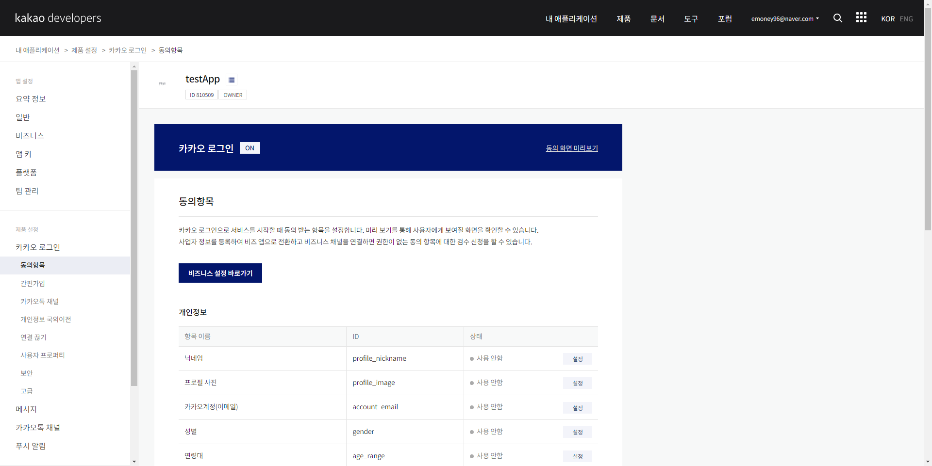Select 사용자 프로퍼티 sidebar sub-item

point(43,355)
